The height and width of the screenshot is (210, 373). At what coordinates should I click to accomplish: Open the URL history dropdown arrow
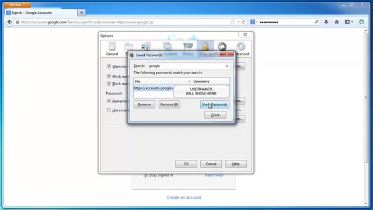click(x=238, y=22)
